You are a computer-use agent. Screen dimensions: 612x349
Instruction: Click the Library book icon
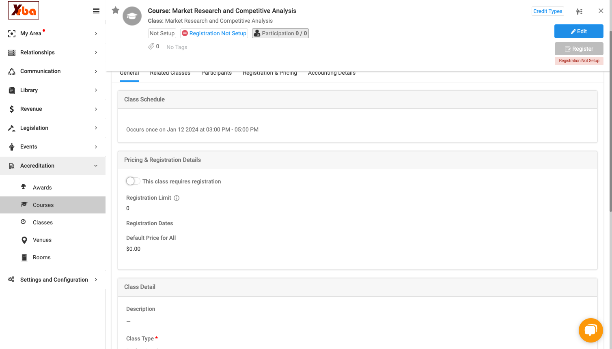click(12, 90)
